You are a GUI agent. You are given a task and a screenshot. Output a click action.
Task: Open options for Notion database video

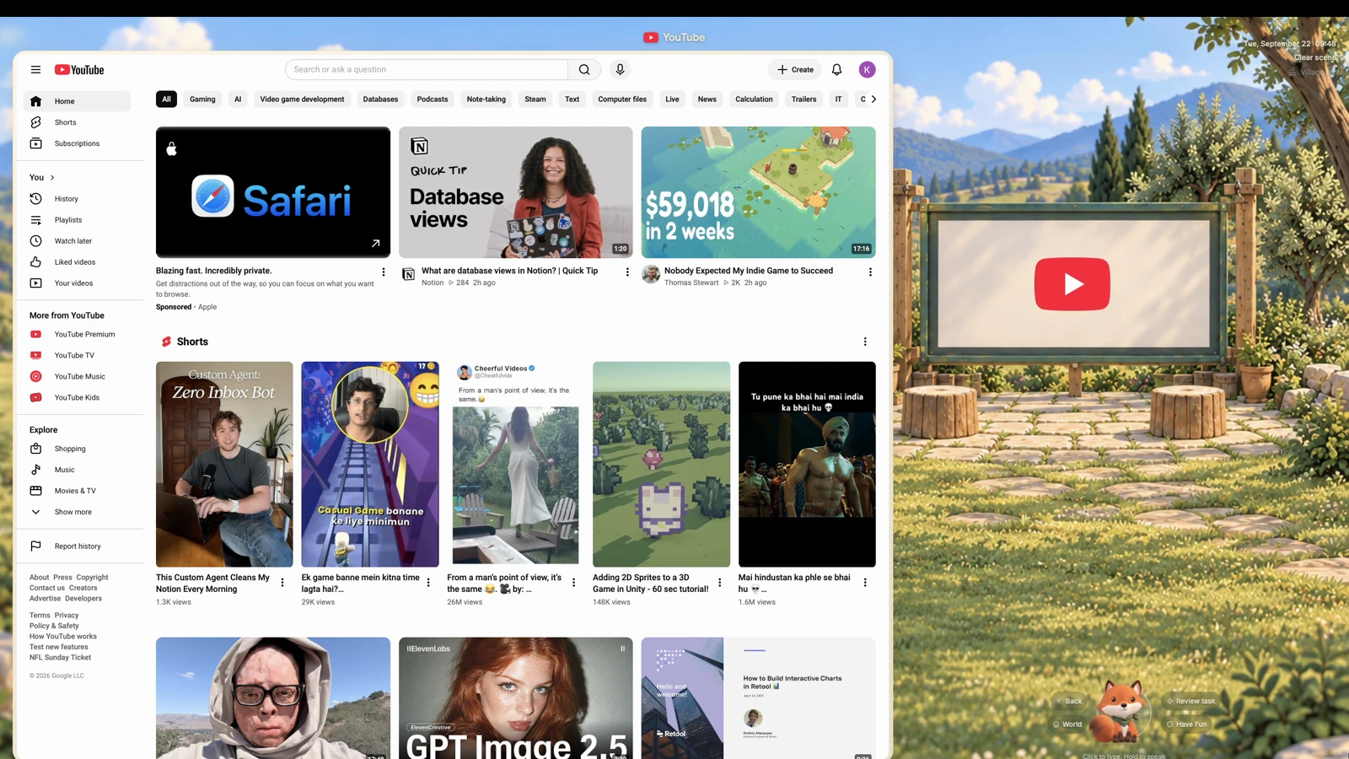[626, 272]
